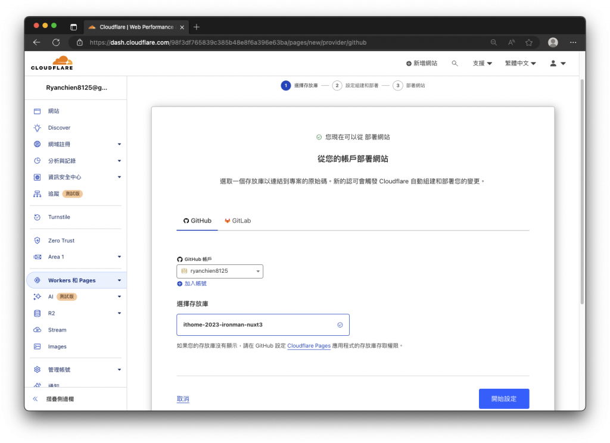The width and height of the screenshot is (610, 443).
Task: Expand the Area 1 sidebar section
Action: [x=119, y=257]
